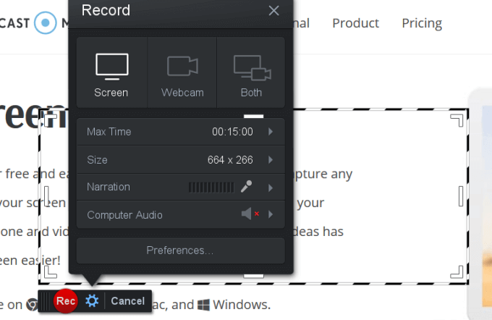Image resolution: width=492 pixels, height=320 pixels.
Task: Expand the Max Time options arrow
Action: (x=271, y=132)
